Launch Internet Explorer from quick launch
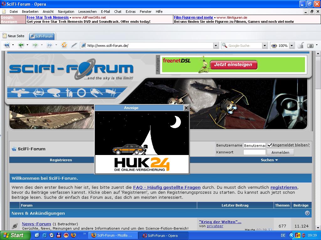This screenshot has height=240, width=321. coord(44,235)
